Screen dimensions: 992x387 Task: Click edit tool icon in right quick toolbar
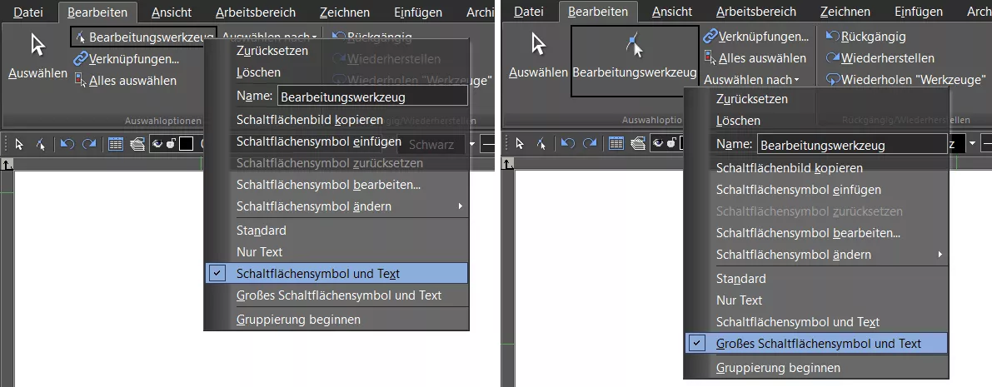point(541,144)
